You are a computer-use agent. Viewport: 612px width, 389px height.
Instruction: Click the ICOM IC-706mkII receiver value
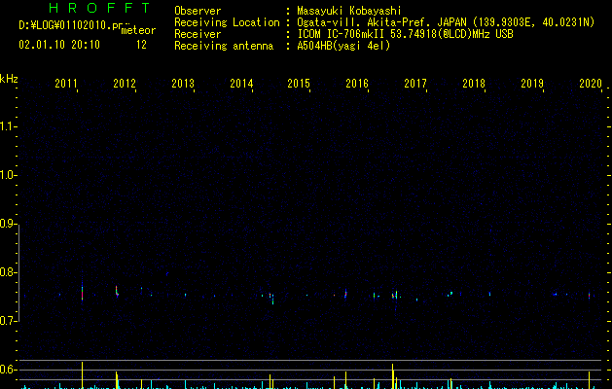(x=405, y=34)
